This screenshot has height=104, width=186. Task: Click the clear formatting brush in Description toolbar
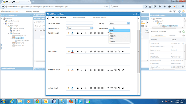[123, 52]
